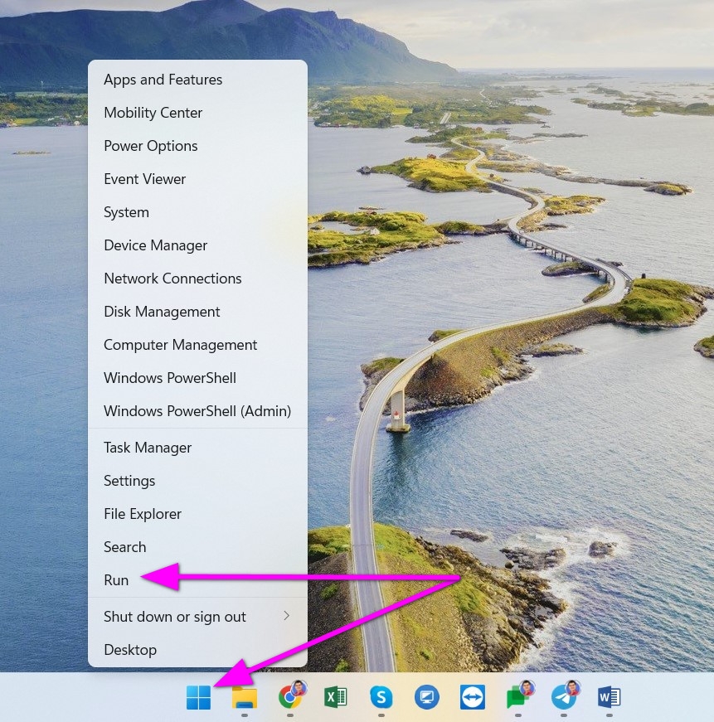
Task: Select Disk Management in the menu
Action: coord(162,312)
